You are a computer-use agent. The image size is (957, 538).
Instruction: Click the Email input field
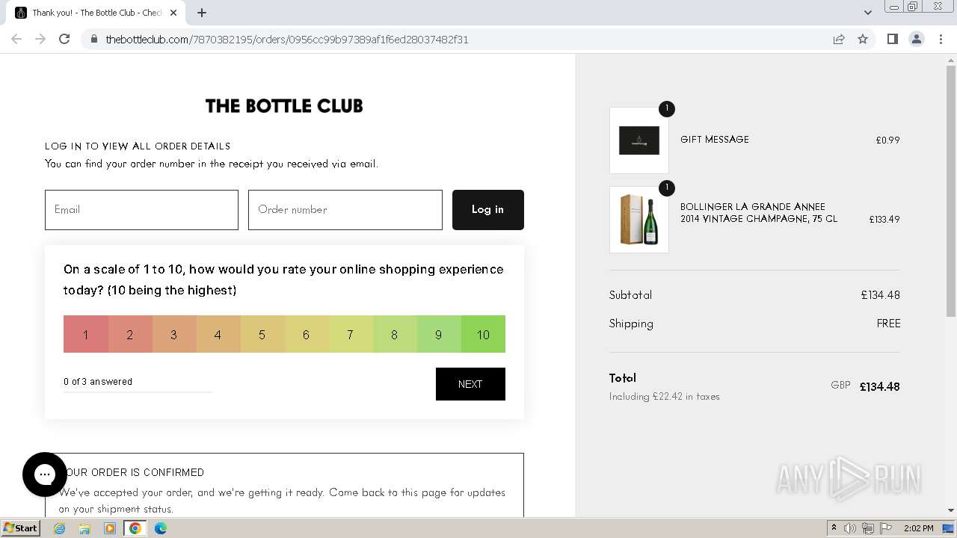point(141,210)
